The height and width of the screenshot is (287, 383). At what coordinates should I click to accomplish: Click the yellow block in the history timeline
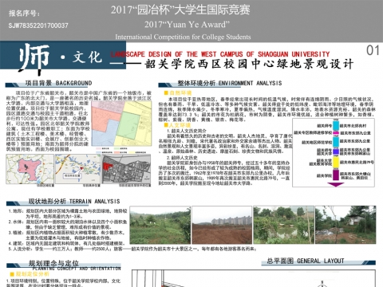(336, 162)
